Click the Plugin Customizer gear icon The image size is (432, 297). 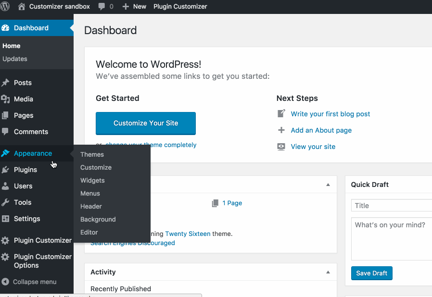[5, 240]
